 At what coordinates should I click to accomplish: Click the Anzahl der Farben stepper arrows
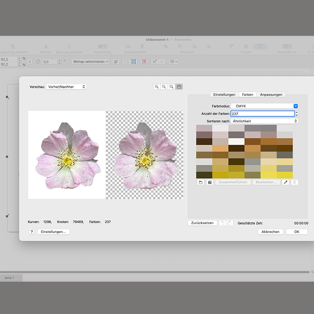[296, 113]
